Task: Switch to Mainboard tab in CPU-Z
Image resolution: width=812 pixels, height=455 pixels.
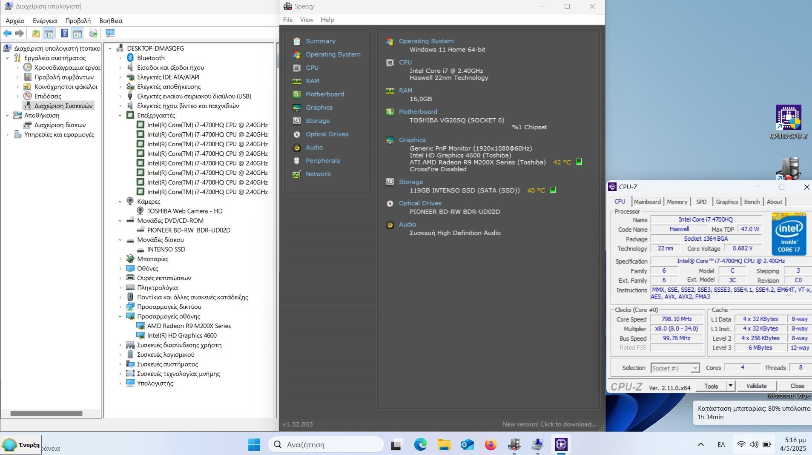Action: pos(647,202)
